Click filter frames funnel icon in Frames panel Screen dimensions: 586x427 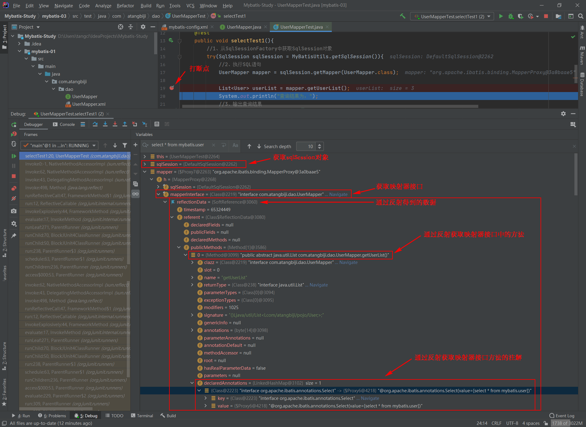click(125, 145)
